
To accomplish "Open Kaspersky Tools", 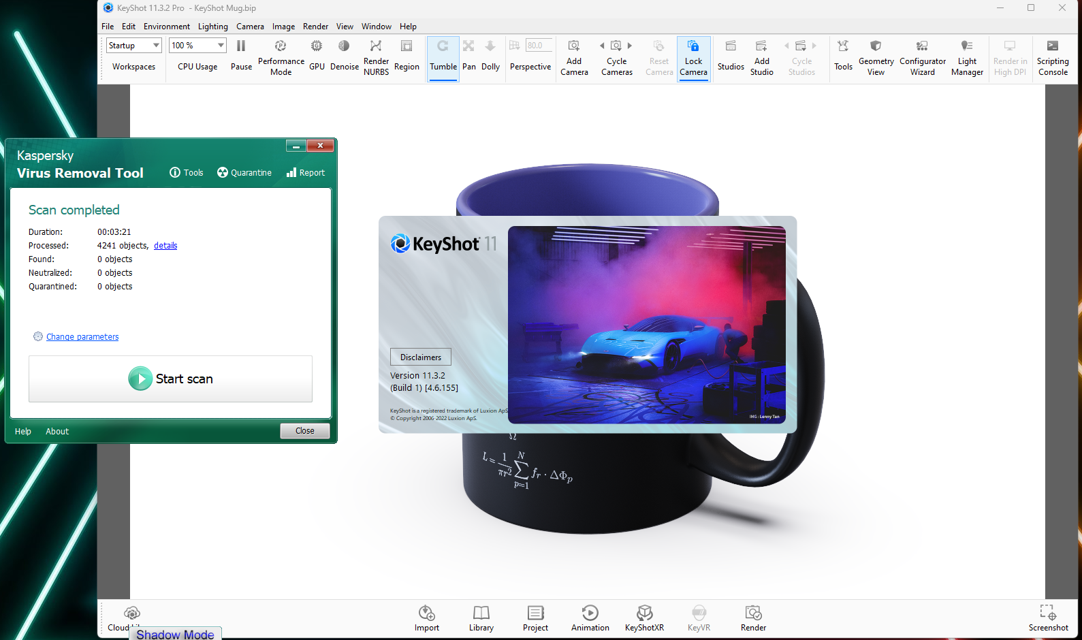I will (x=187, y=173).
